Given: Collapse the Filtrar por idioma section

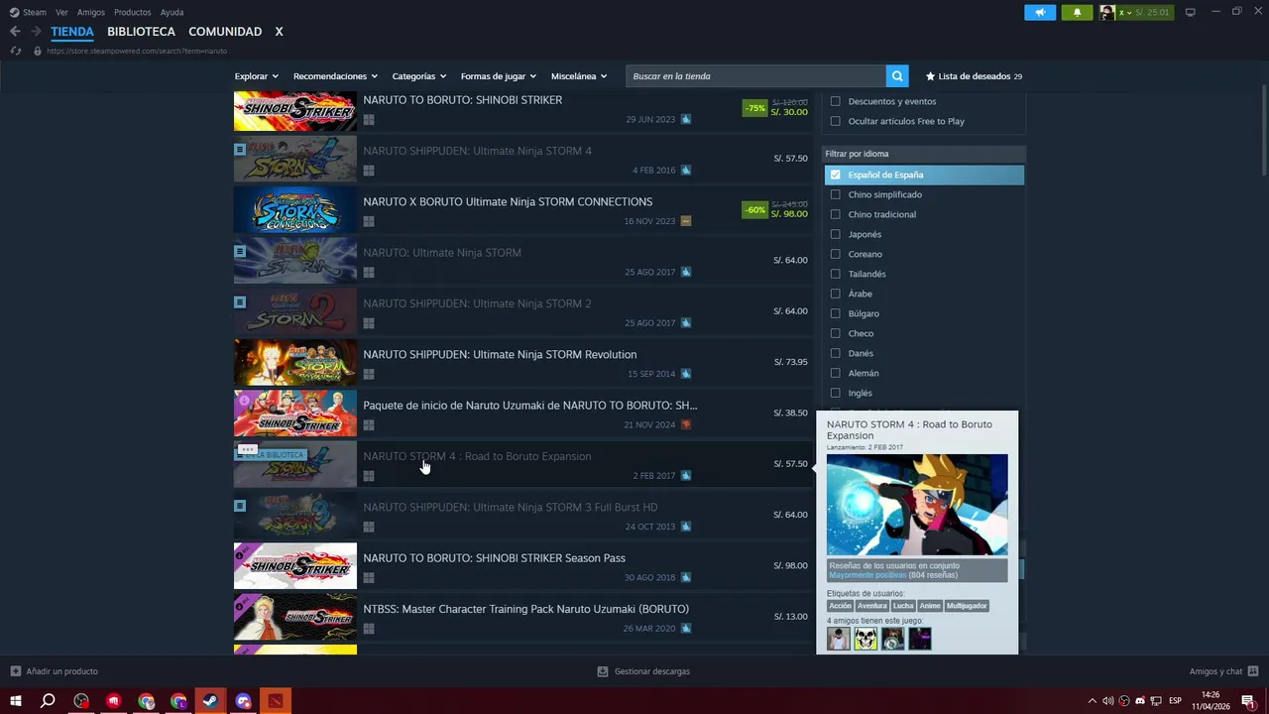Looking at the screenshot, I should click(924, 154).
